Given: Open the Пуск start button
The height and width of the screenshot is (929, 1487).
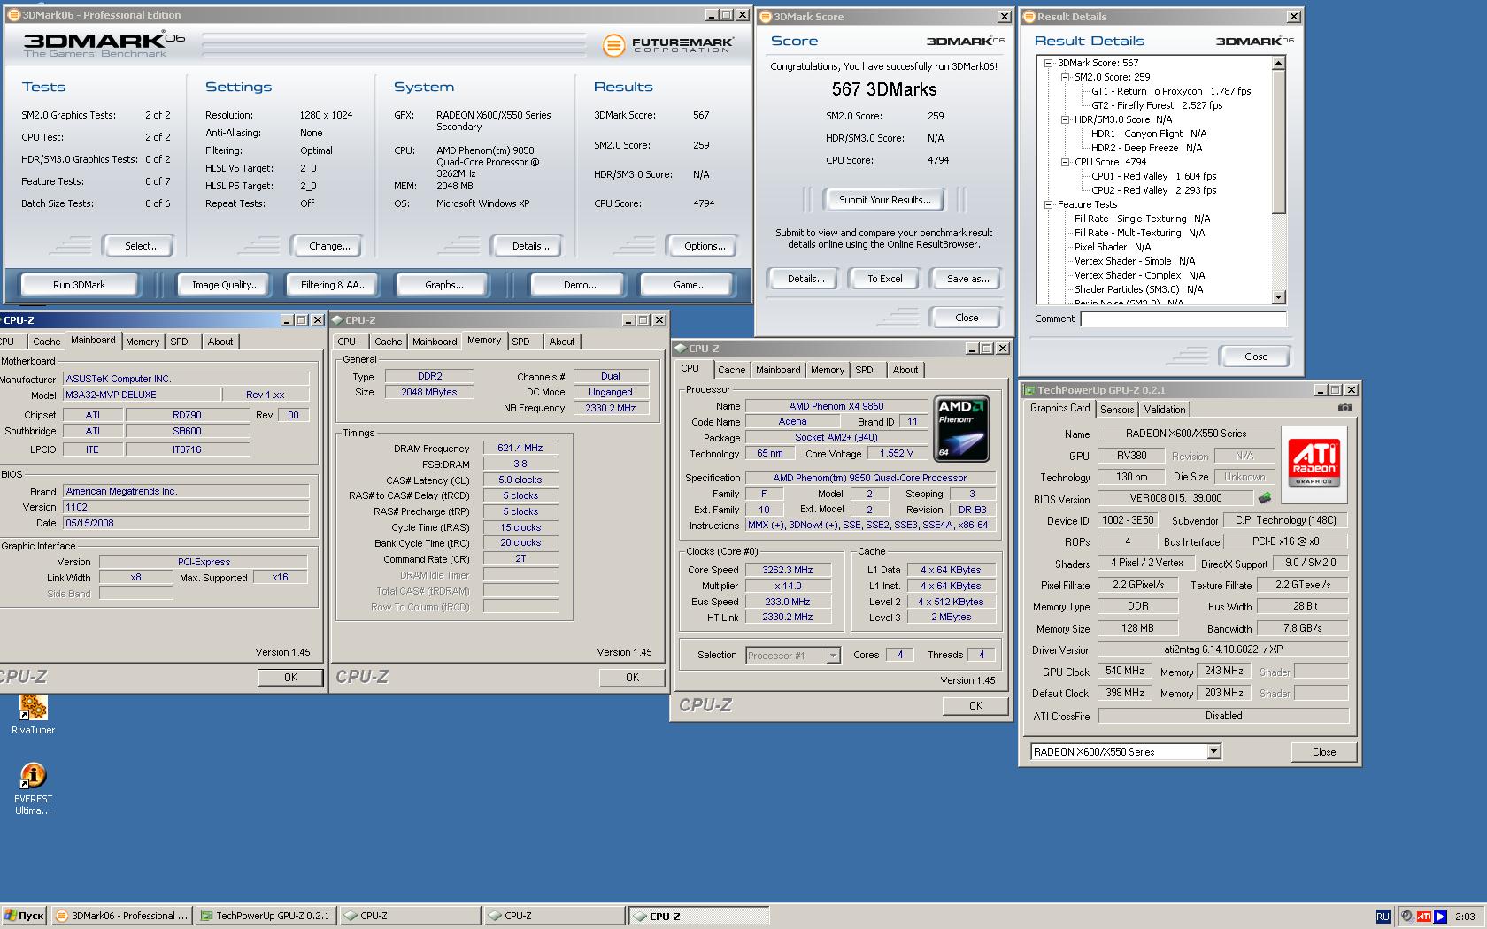Looking at the screenshot, I should (24, 916).
